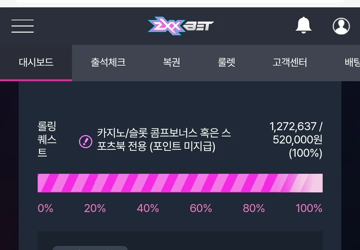The image size is (360, 250).
Task: Click the 0% progress marker
Action: [45, 208]
